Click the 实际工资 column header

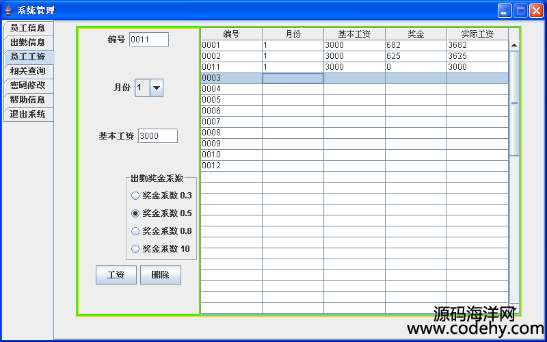pos(477,34)
